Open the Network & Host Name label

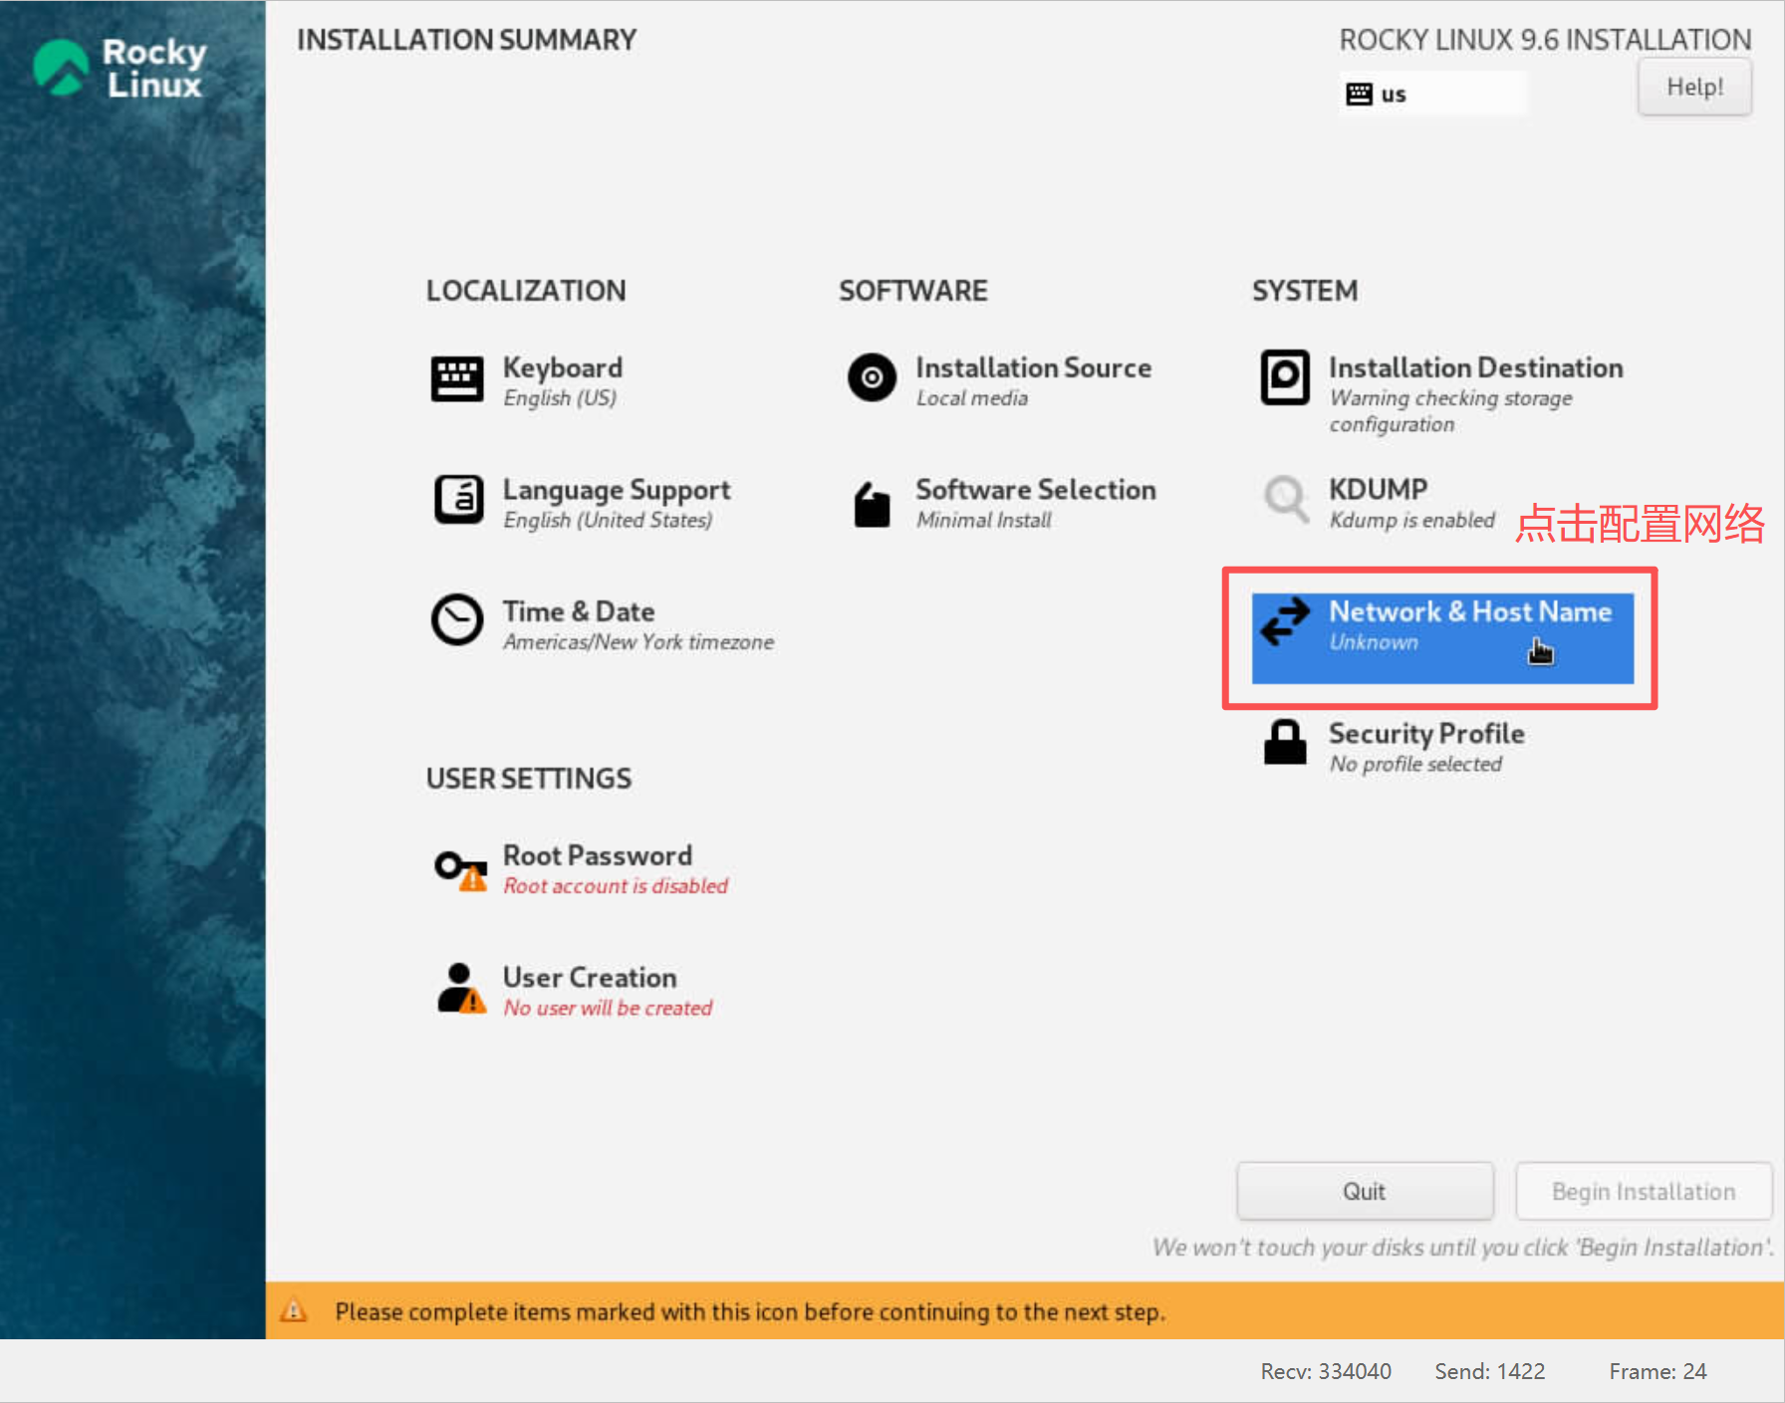tap(1469, 612)
